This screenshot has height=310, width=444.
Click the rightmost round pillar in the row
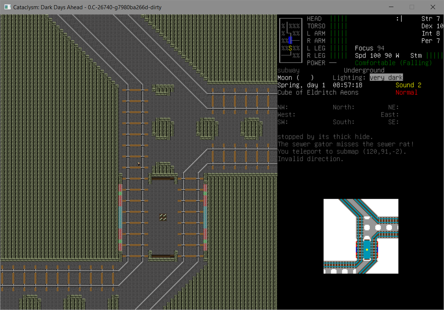[252, 128]
